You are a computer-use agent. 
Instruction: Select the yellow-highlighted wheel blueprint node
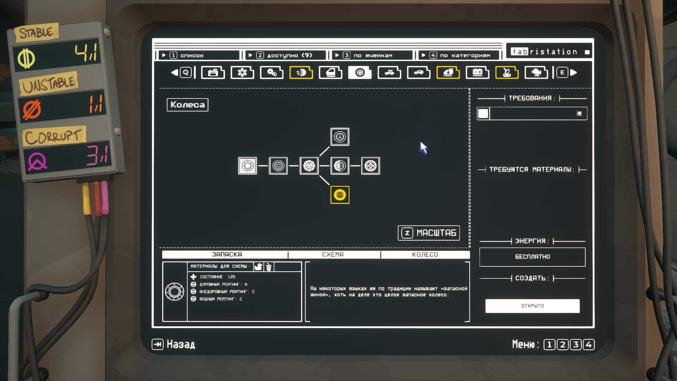(x=340, y=195)
